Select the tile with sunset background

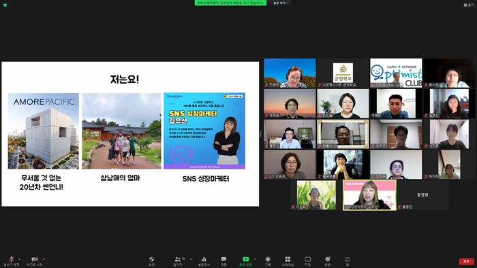tap(290, 103)
